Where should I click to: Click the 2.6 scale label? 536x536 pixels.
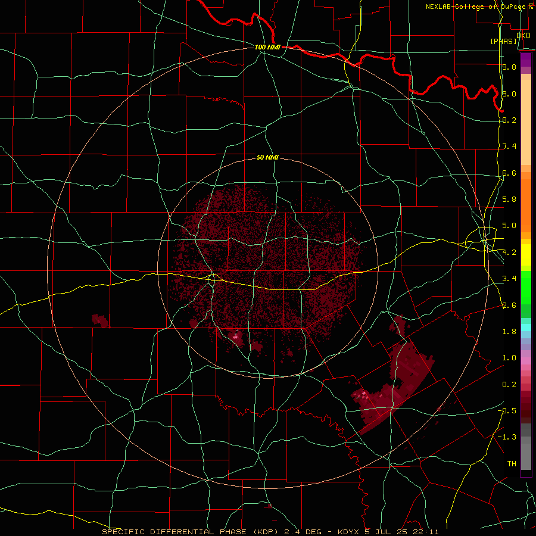(x=509, y=305)
